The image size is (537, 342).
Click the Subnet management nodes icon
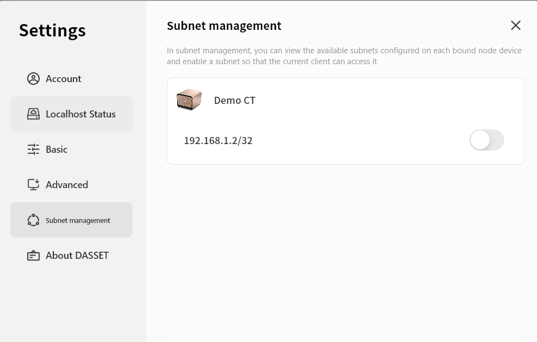click(x=33, y=220)
